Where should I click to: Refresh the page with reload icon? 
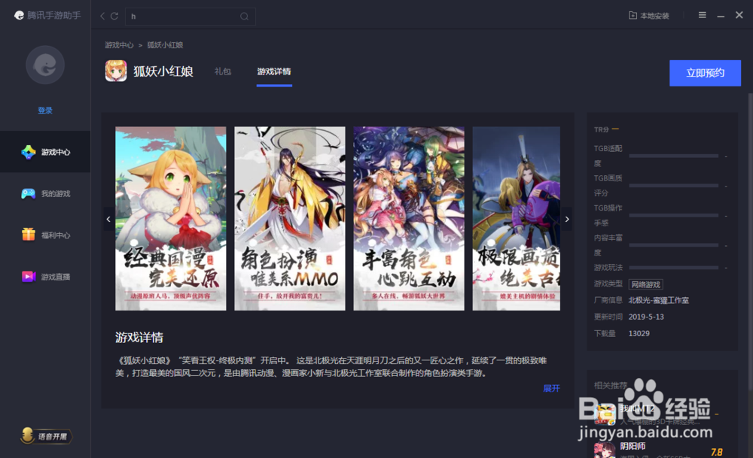click(114, 16)
